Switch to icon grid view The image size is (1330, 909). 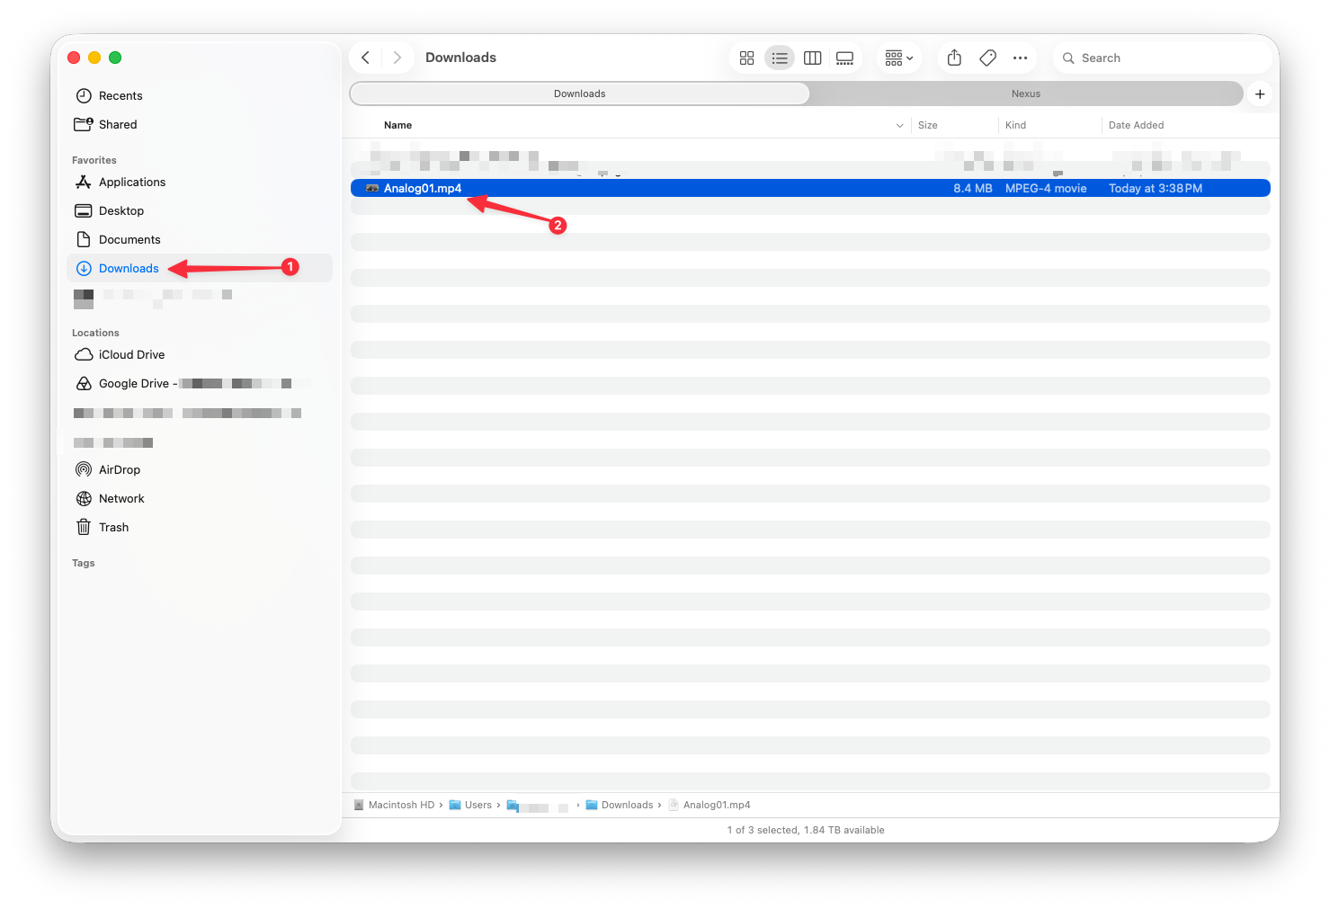(x=746, y=58)
